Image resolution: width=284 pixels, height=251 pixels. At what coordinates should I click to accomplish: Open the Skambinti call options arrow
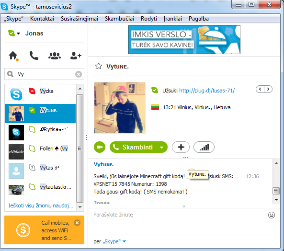tap(161, 147)
